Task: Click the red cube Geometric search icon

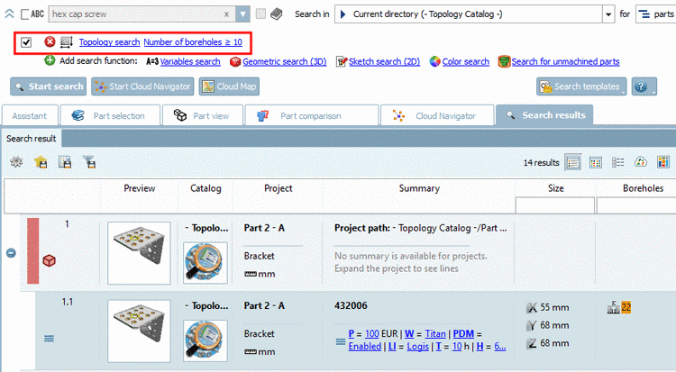Action: (235, 61)
